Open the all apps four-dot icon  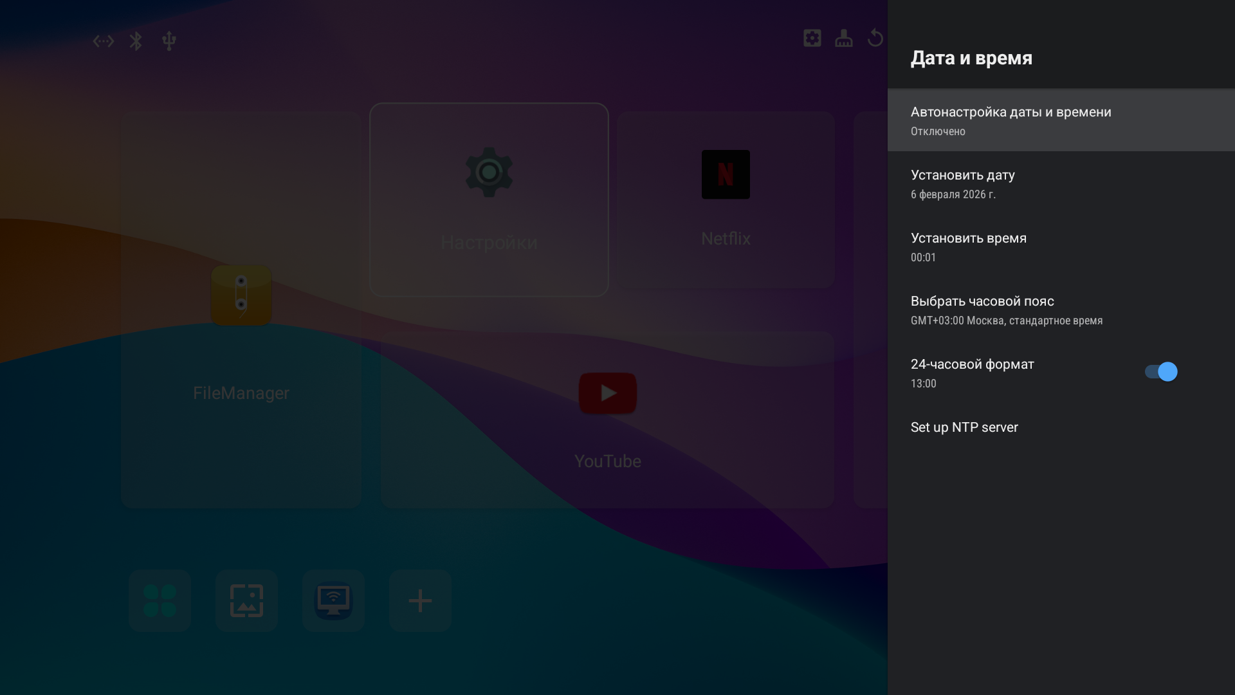(x=160, y=600)
